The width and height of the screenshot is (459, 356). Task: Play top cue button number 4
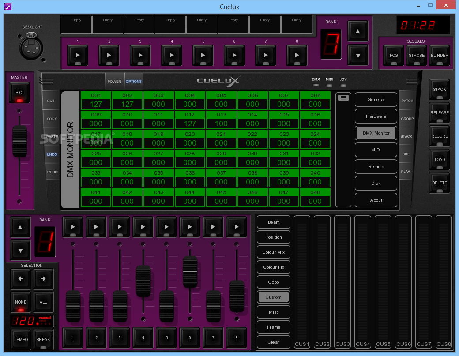[x=172, y=55]
